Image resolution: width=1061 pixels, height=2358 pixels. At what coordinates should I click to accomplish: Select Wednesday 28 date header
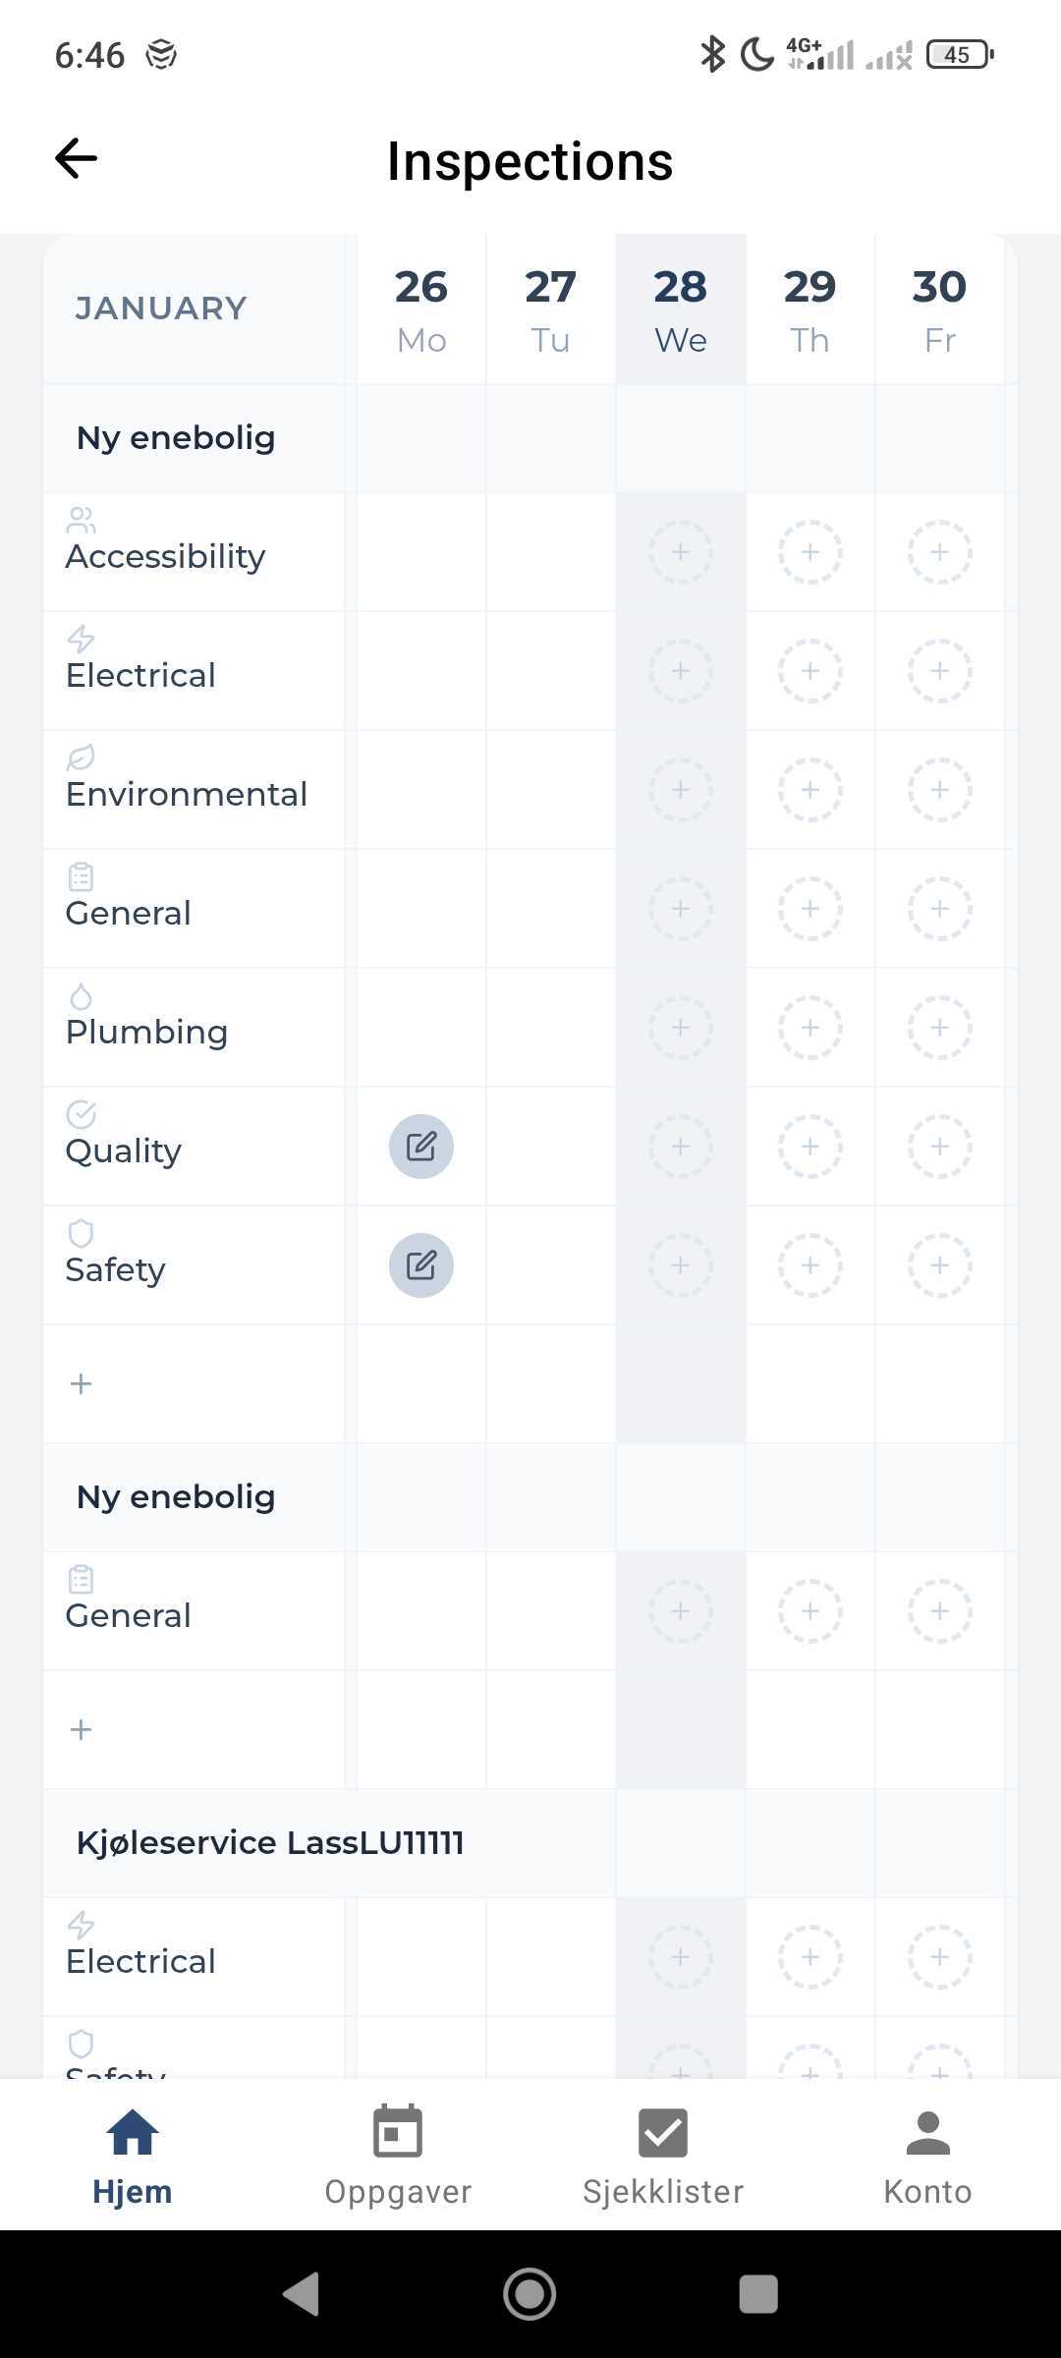[680, 309]
